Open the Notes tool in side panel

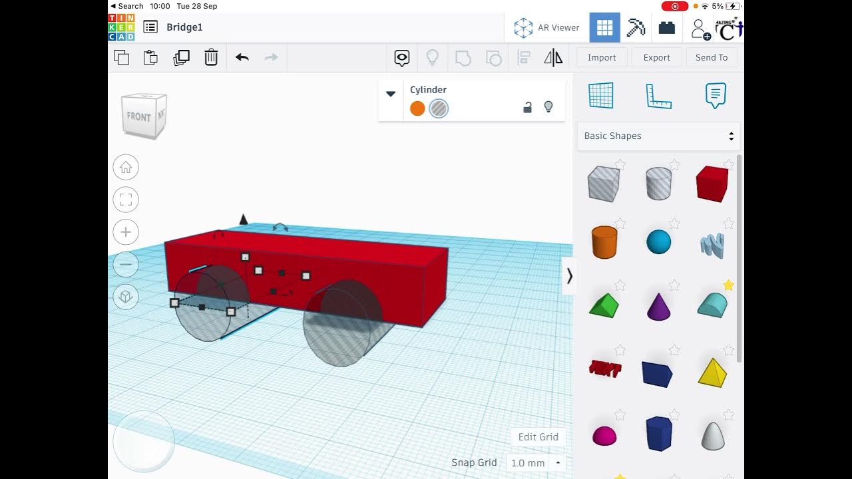click(716, 96)
